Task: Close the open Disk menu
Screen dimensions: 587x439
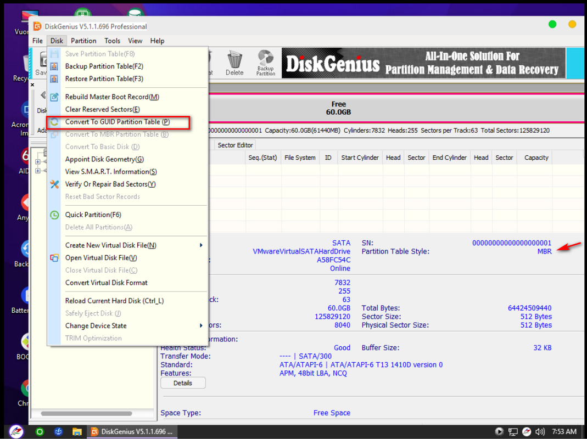Action: pos(57,41)
